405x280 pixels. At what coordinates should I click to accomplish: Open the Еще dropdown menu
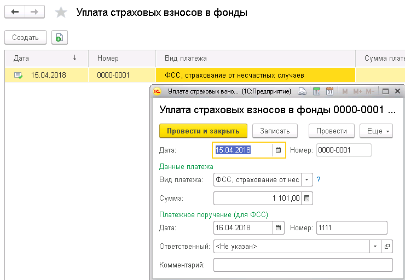(x=377, y=131)
